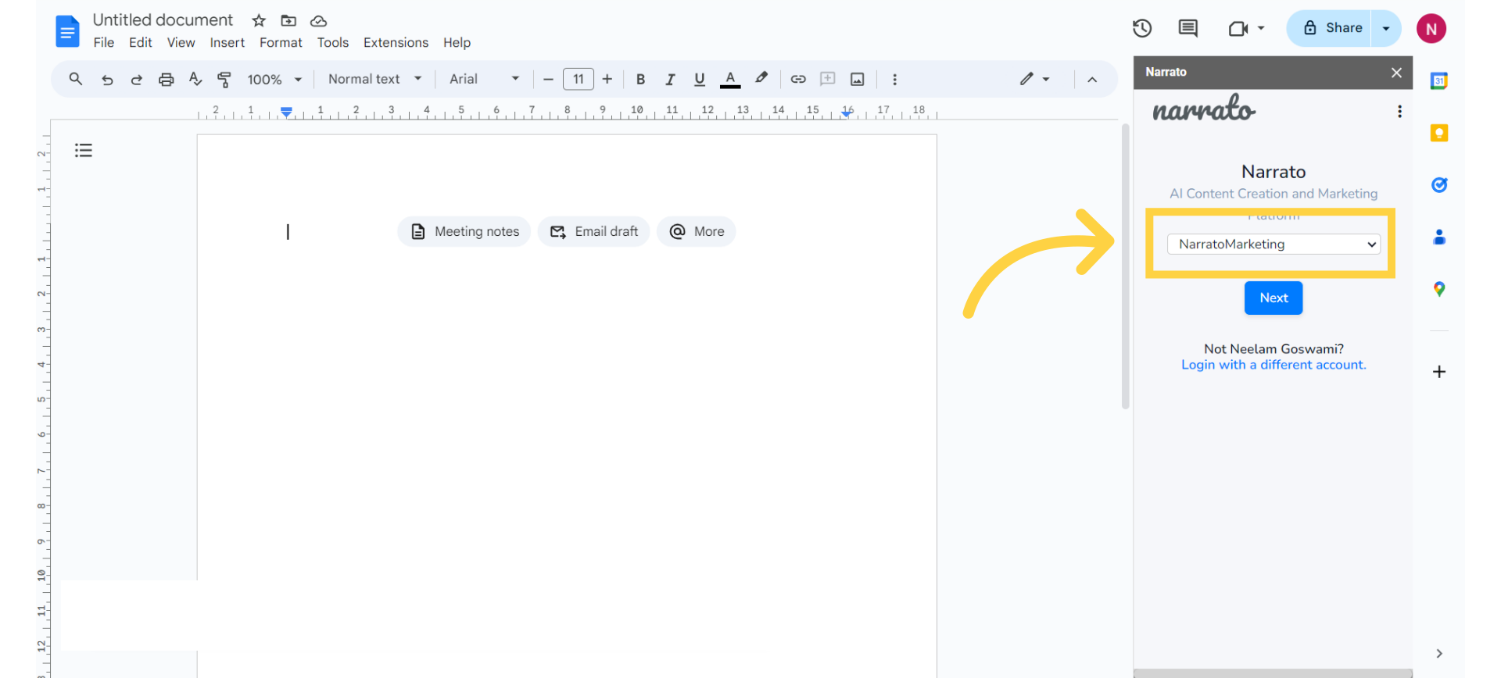Open Google Tasks in the side panel
The width and height of the screenshot is (1501, 678).
pyautogui.click(x=1439, y=185)
